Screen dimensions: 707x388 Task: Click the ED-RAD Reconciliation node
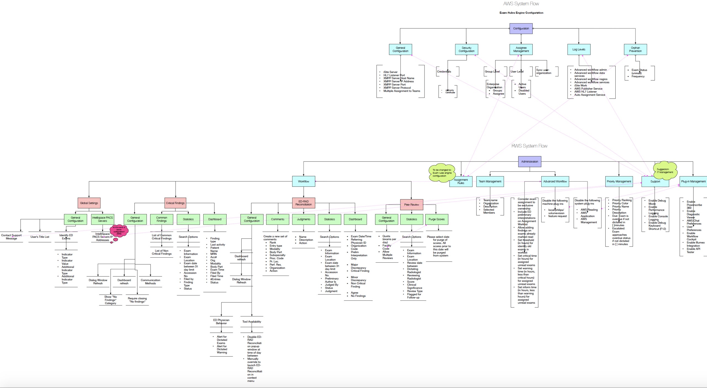304,203
